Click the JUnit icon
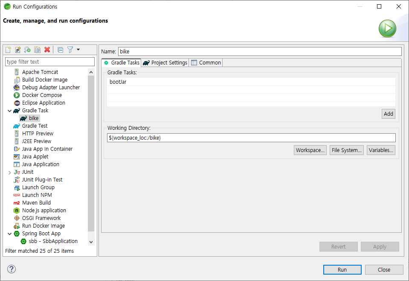This screenshot has width=409, height=281. pos(17,172)
